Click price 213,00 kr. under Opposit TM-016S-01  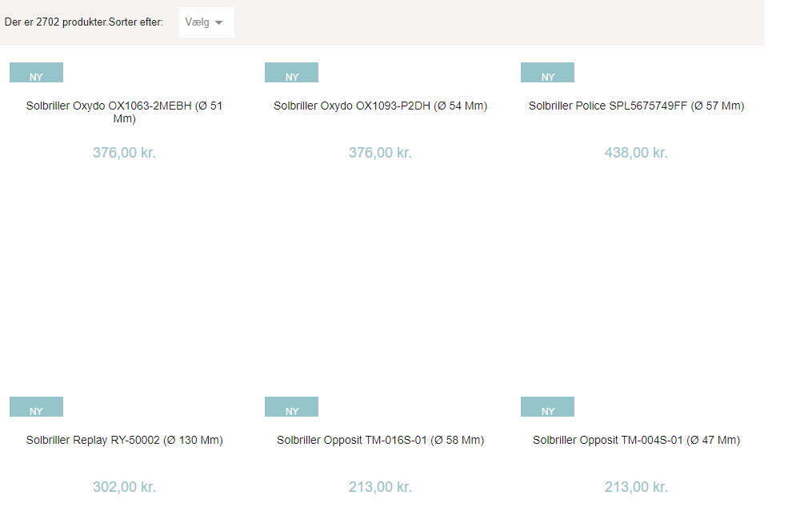[380, 487]
